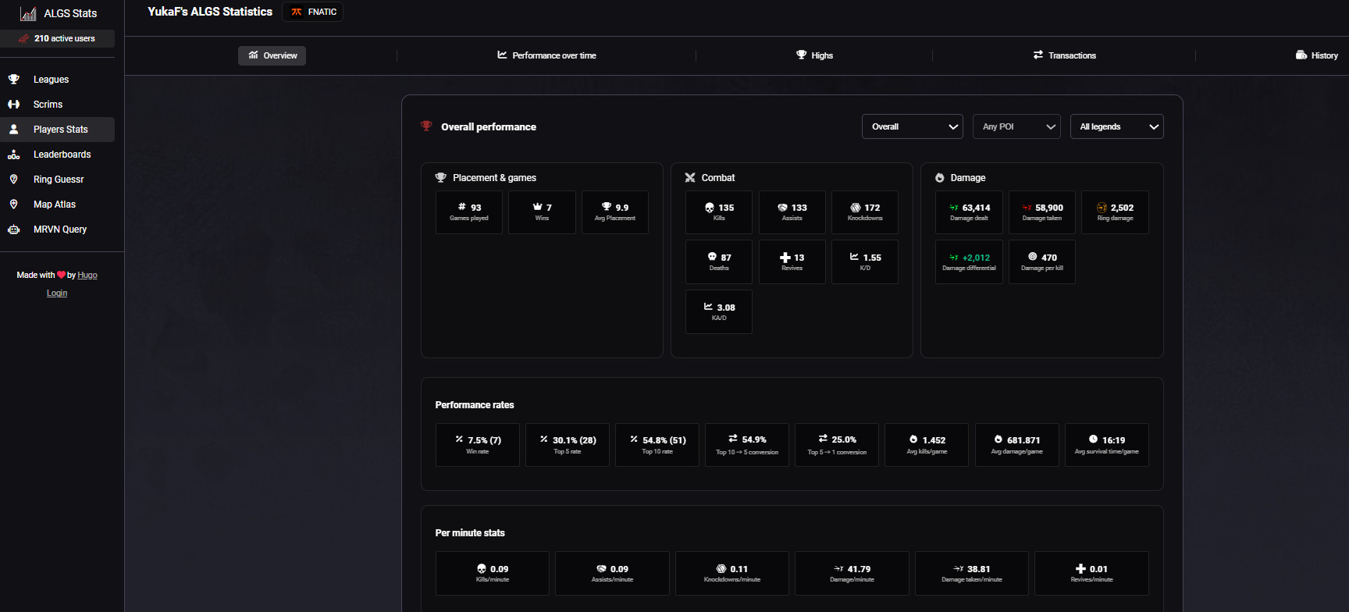Click the Leaderboards podium icon
Screen dimensions: 1349x612
tap(14, 155)
